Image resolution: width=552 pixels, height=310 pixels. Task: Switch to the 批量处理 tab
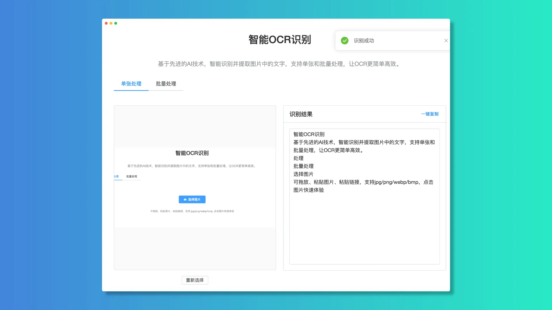(166, 84)
